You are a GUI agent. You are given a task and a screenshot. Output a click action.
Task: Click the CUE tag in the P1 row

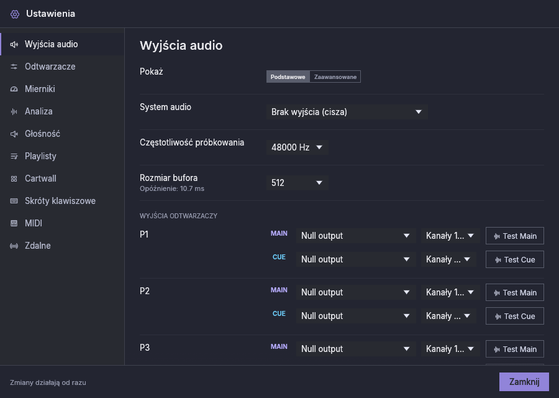pos(279,257)
